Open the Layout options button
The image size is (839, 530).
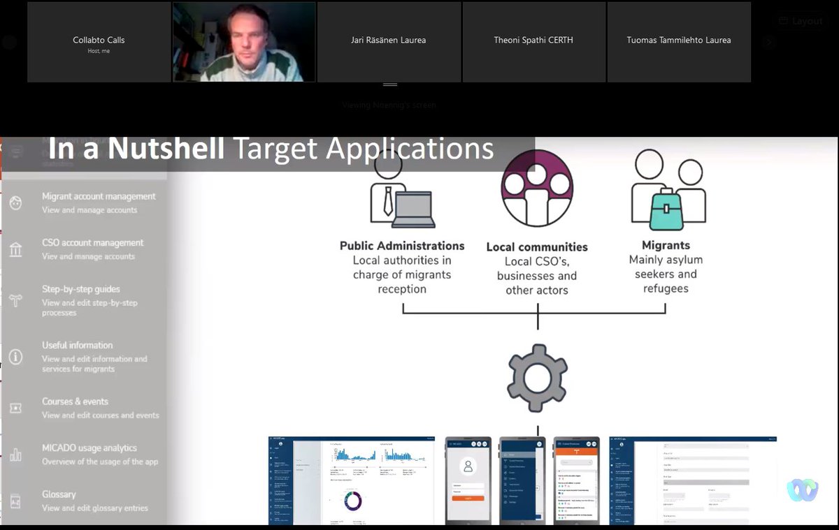[801, 21]
